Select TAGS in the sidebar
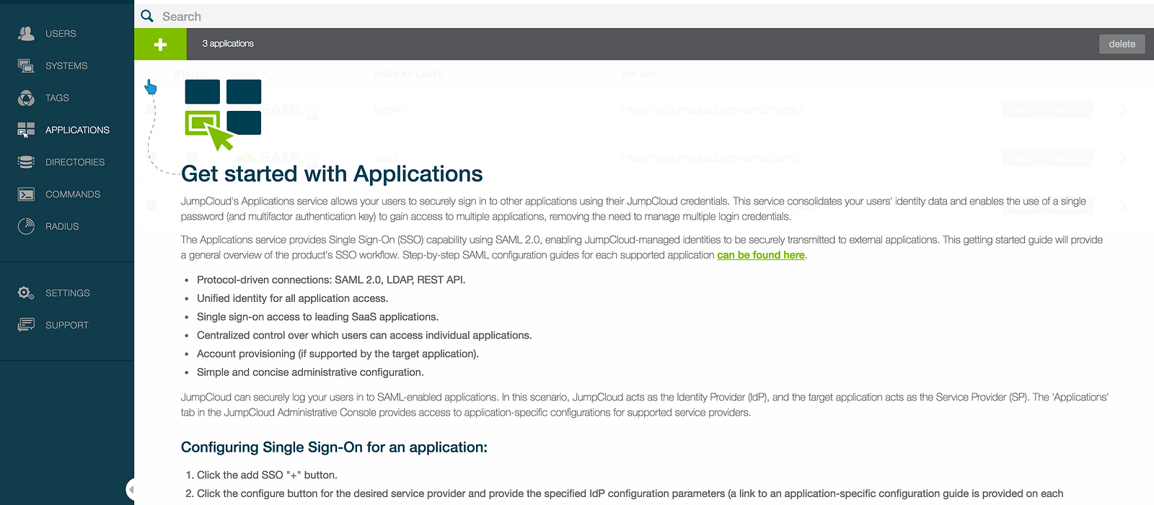Viewport: 1154px width, 505px height. coord(57,98)
